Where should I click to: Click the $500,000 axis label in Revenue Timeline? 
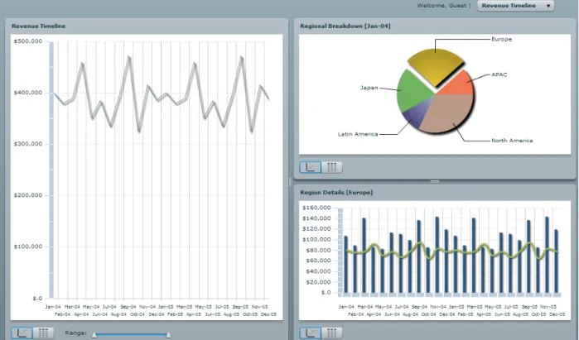(28, 41)
